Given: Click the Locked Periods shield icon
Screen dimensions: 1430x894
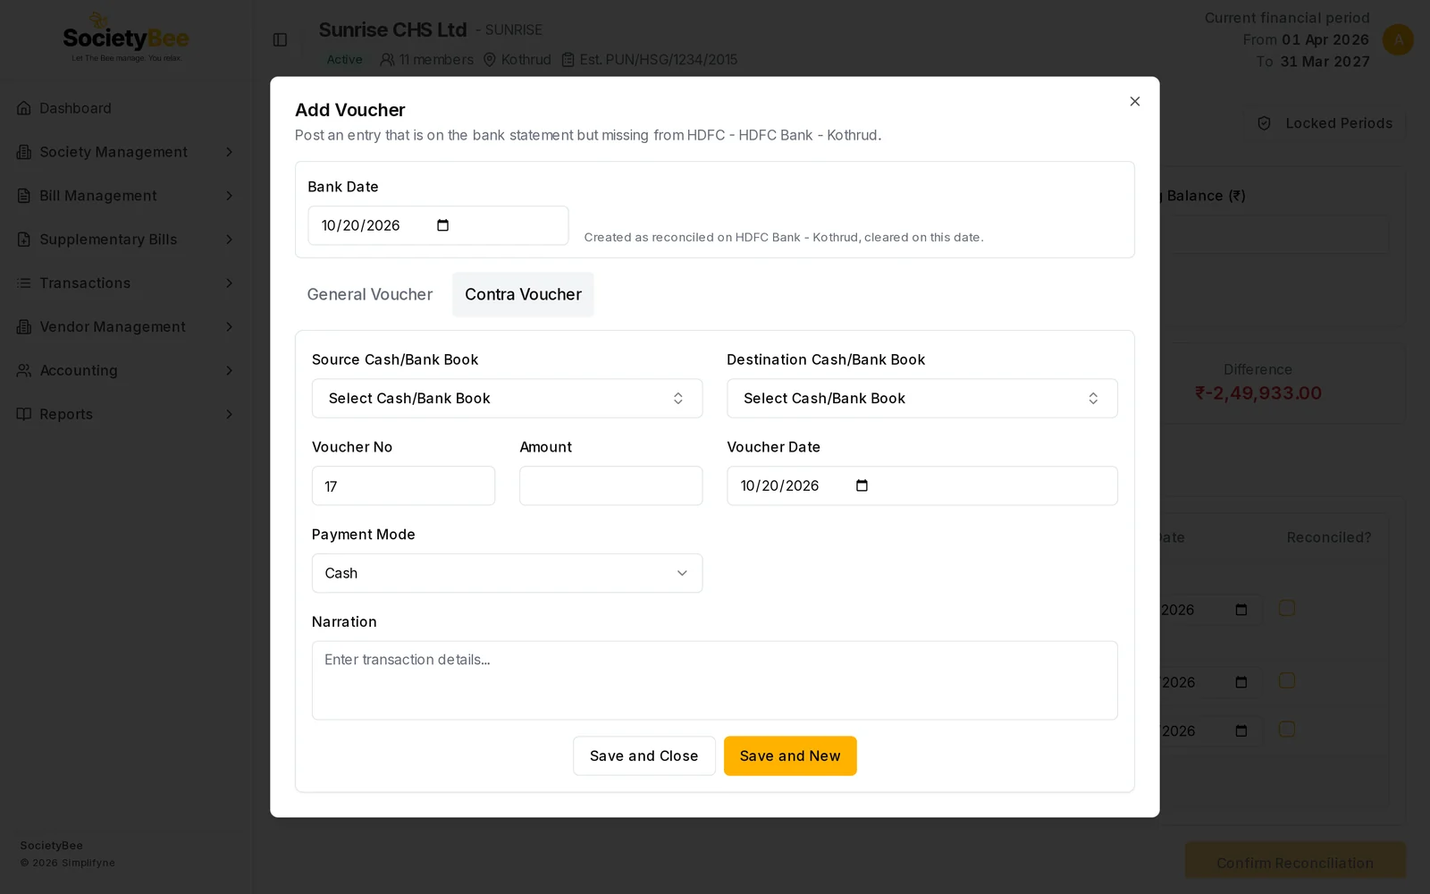Looking at the screenshot, I should [1264, 123].
